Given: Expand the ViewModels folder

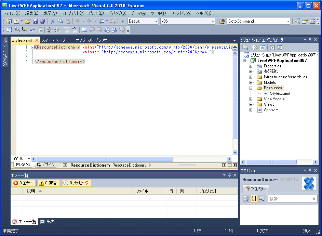Looking at the screenshot, I should click(x=251, y=99).
